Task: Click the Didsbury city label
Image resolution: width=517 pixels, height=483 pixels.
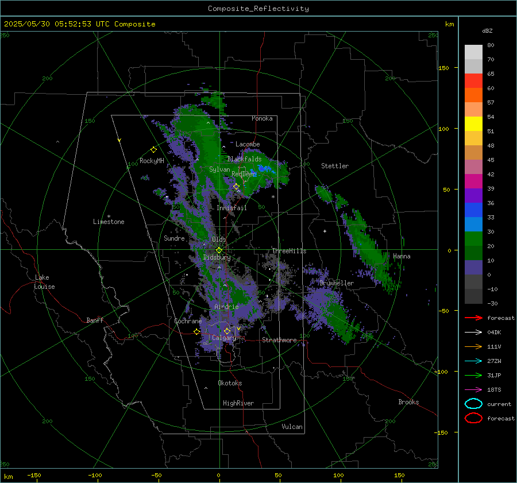Action: pos(217,257)
